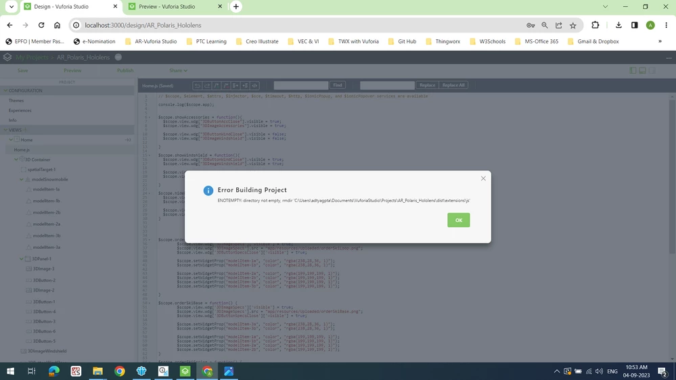The width and height of the screenshot is (676, 380).
Task: Open Microsoft Edge from taskbar
Action: click(54, 371)
